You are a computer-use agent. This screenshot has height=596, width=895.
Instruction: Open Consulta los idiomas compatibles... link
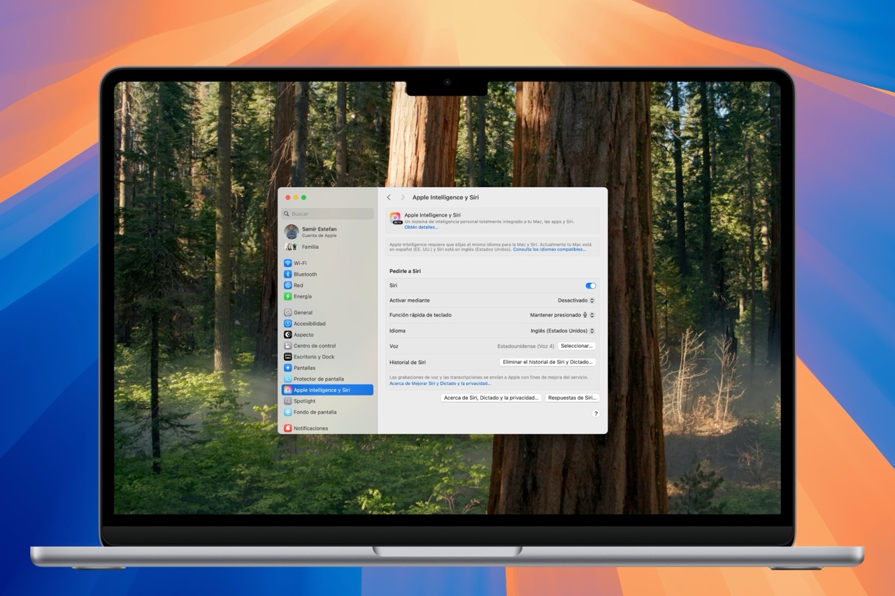[550, 249]
